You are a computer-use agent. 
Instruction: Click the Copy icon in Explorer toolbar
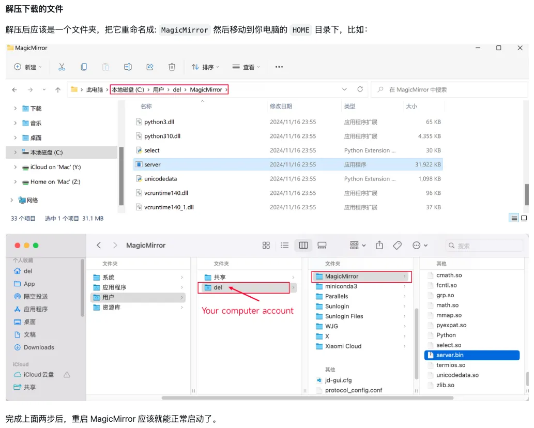coord(84,67)
